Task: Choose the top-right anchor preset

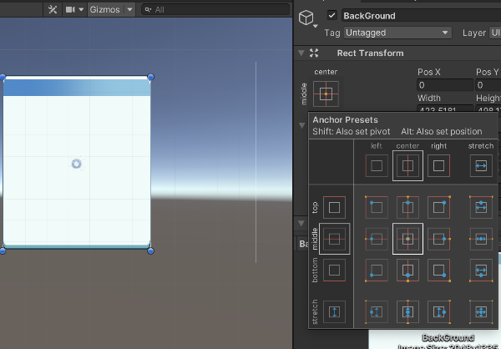Action: point(438,207)
